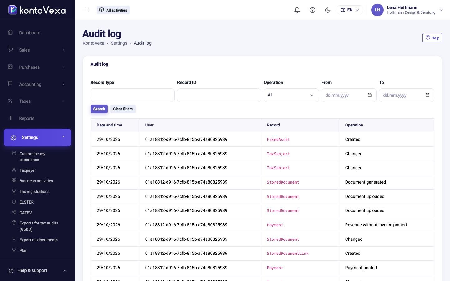Screen dimensions: 450x281
Task: Click the help question mark icon in top bar
Action: tap(312, 10)
